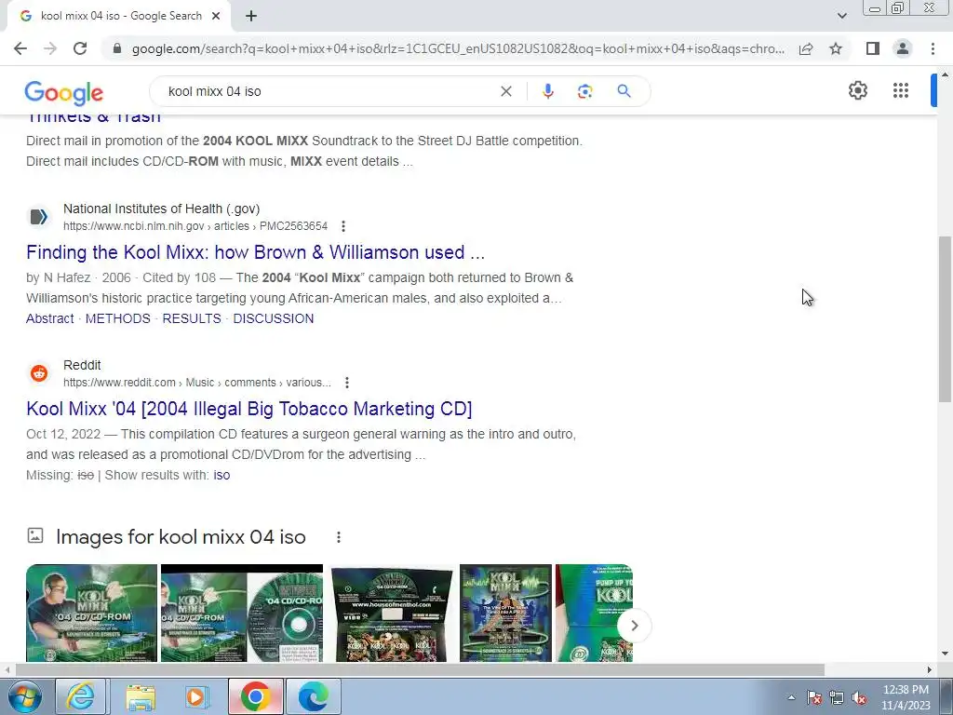Switch to Chrome in the taskbar

pos(255,696)
